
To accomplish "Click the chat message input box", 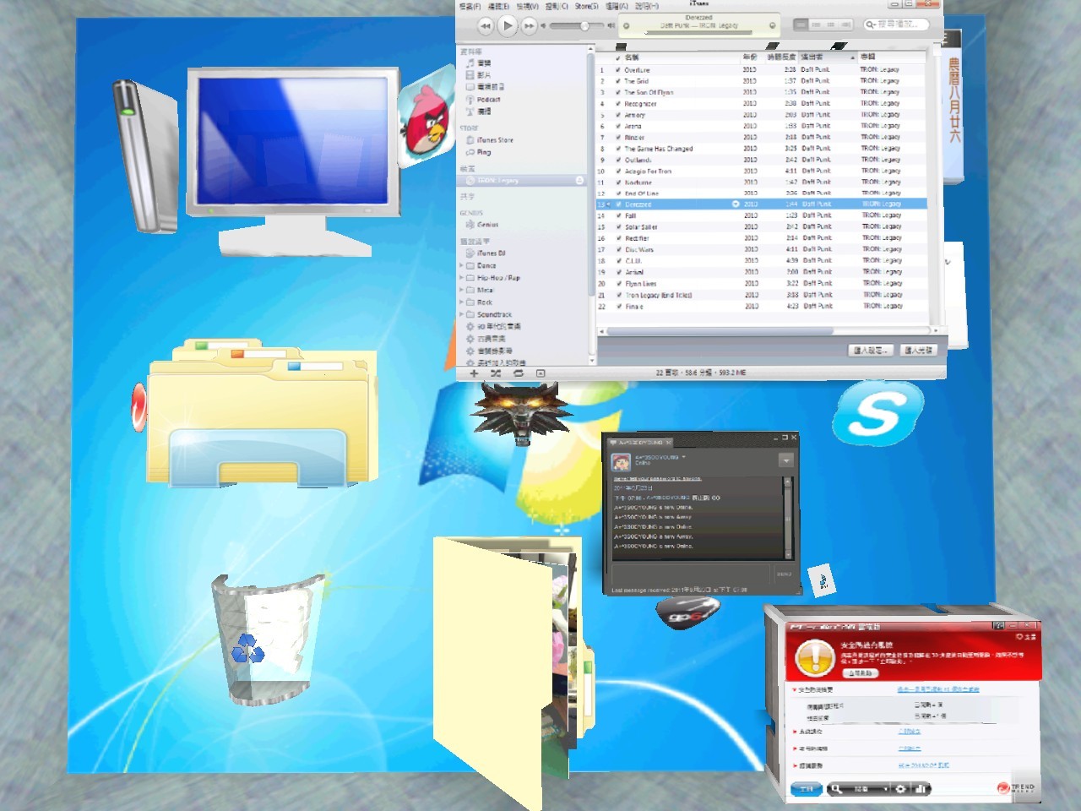I will (691, 574).
